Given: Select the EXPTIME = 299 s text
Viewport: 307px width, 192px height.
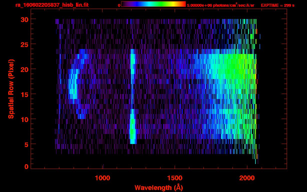Looking at the screenshot, I should [x=277, y=5].
